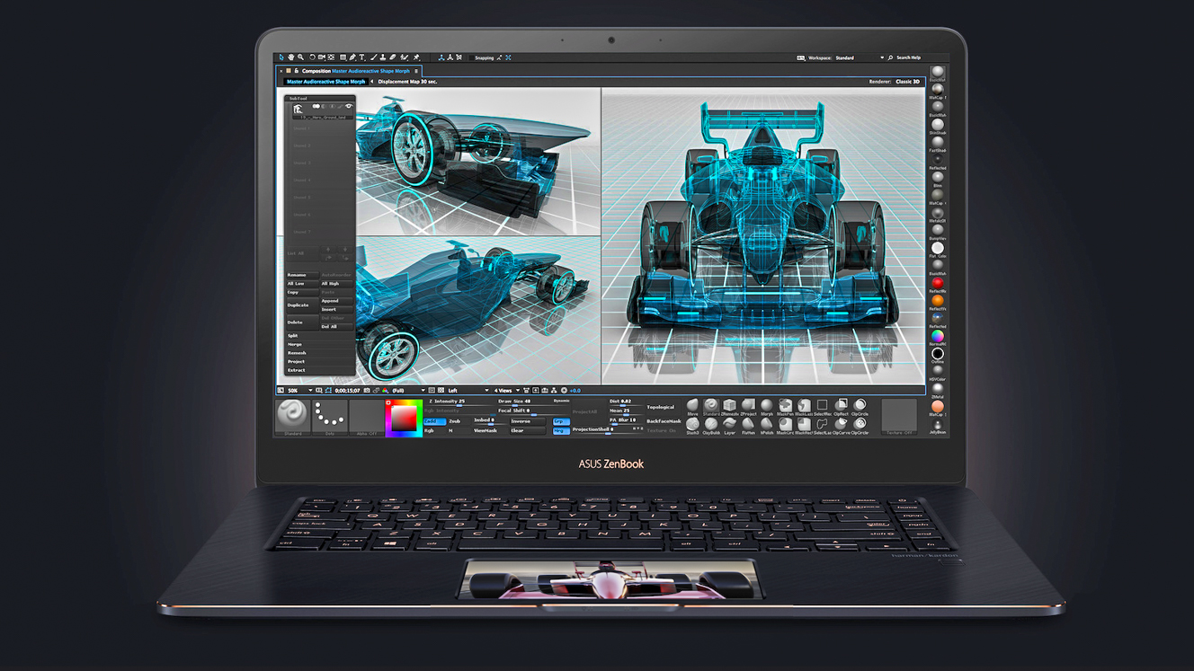Screen dimensions: 1194x671
Task: Select the Type text tool
Action: 361,57
